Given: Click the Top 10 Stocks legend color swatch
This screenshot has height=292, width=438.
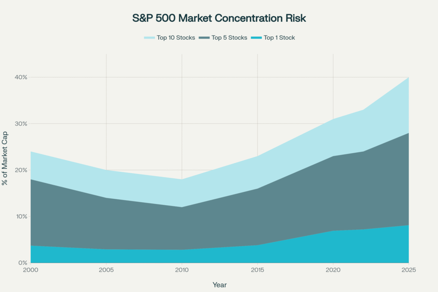Looking at the screenshot, I should pyautogui.click(x=149, y=38).
